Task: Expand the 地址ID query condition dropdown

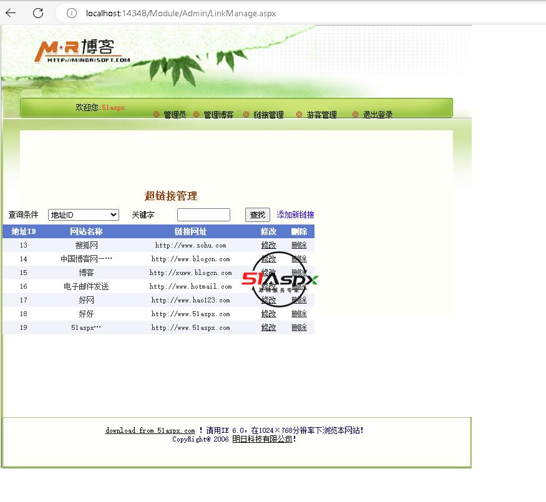Action: tap(84, 215)
